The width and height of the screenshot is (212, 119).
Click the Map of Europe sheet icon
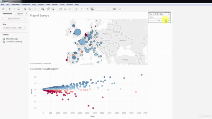(4, 39)
